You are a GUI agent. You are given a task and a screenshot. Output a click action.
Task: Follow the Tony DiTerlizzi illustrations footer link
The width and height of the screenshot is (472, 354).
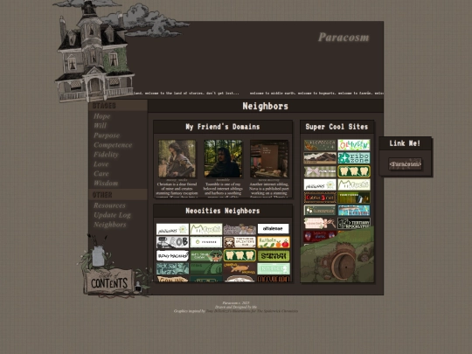pos(252,311)
